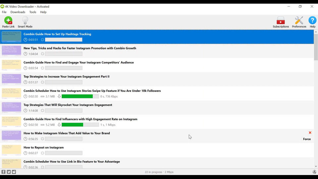The image size is (318, 179).
Task: Click progress bar of Find Influencers download
Action: 80,125
